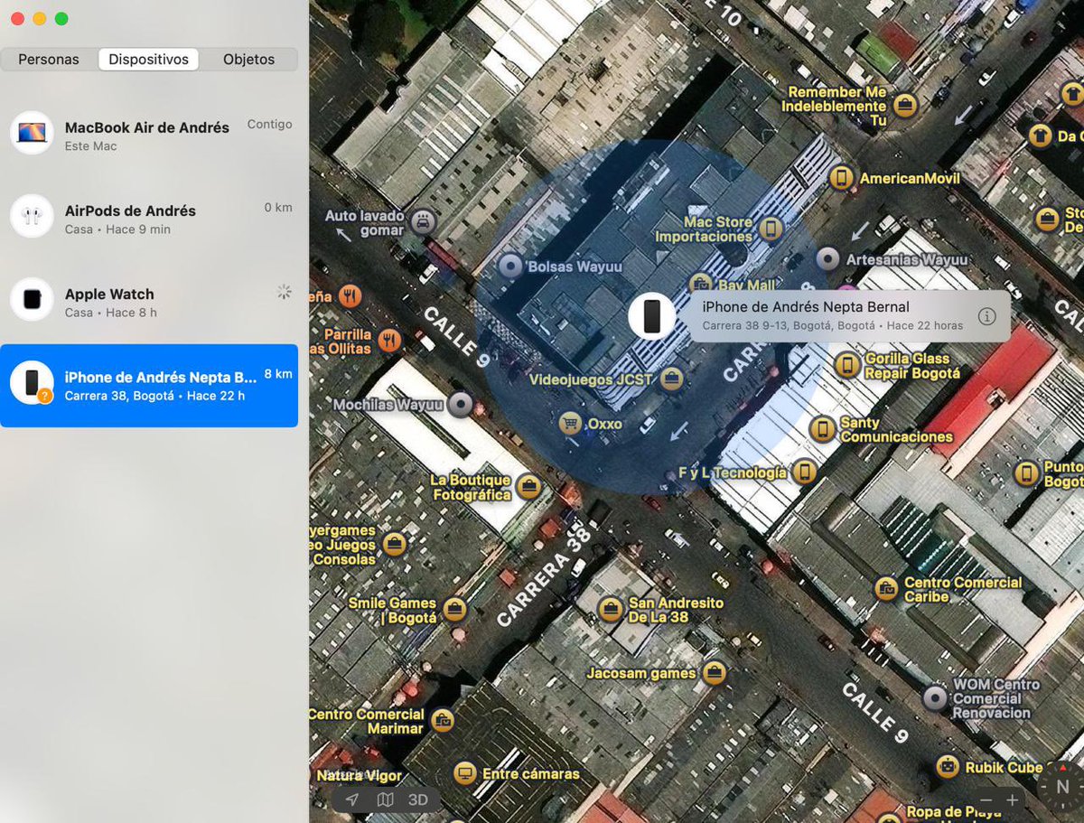Click the Apple Watch device icon
Screen dimensions: 1084x823
point(32,299)
